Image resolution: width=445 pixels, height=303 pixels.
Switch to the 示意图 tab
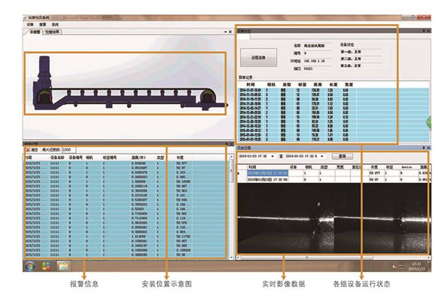coord(33,31)
